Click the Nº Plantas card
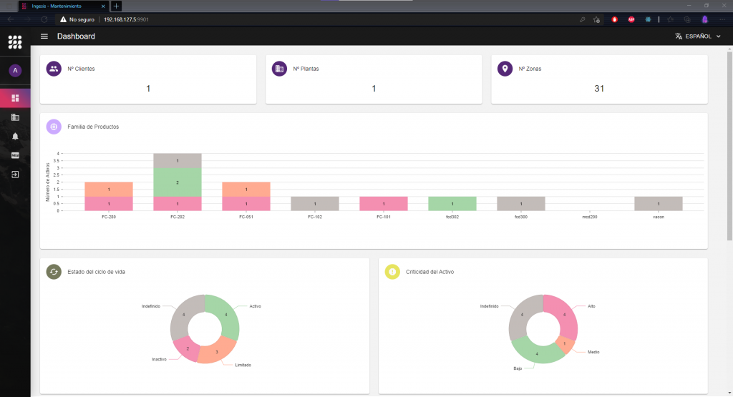This screenshot has width=733, height=397. point(374,79)
